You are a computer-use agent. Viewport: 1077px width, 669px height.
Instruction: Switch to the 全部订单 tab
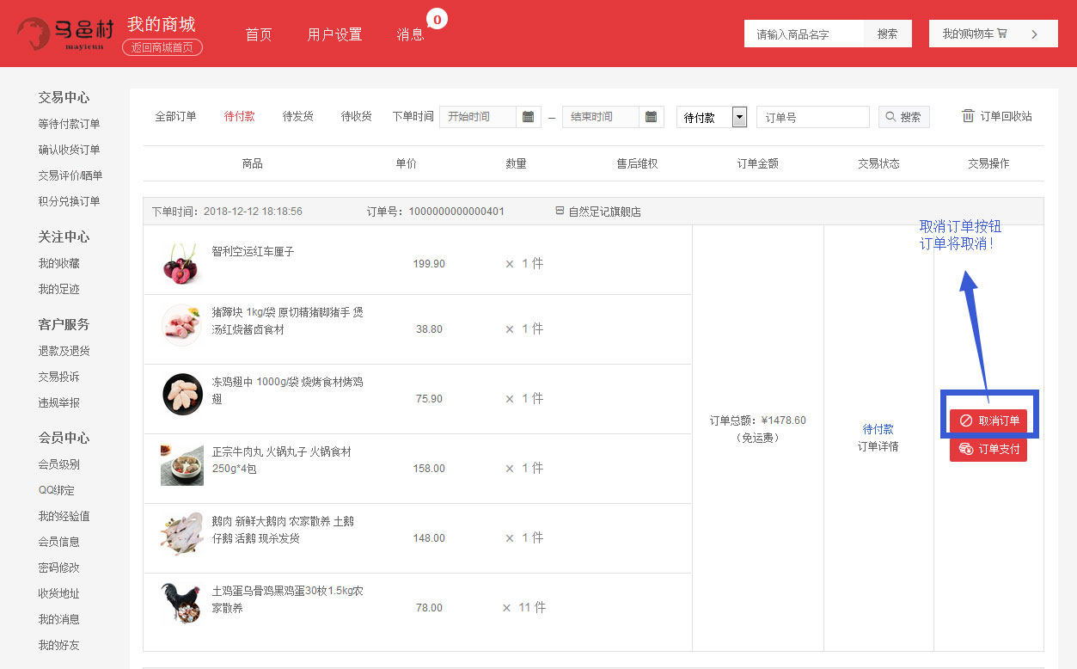175,116
